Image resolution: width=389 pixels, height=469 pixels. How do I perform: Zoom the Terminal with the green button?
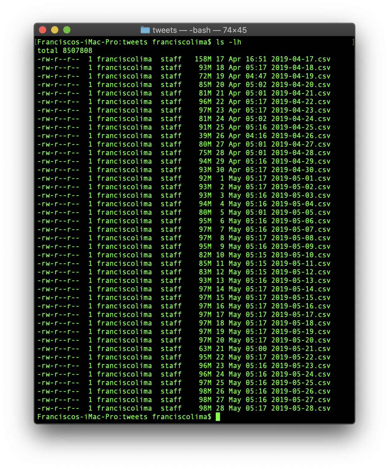(x=67, y=30)
